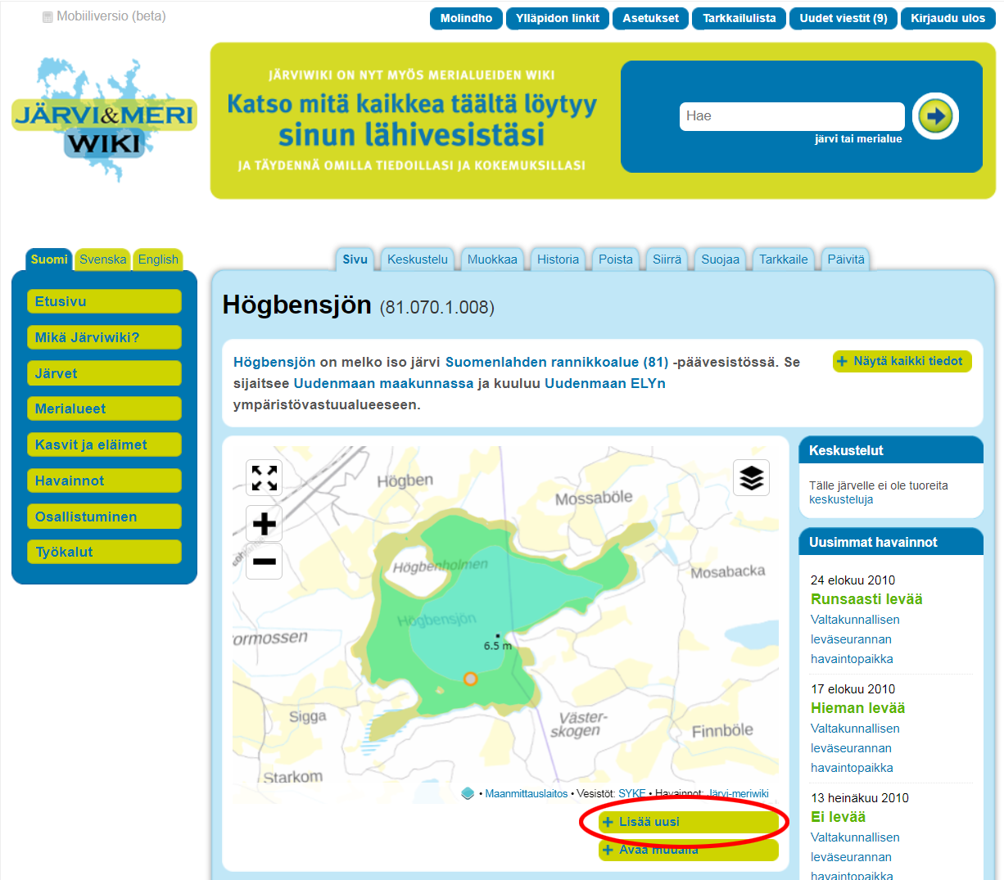The height and width of the screenshot is (880, 1004).
Task: Zoom out on the lake map
Action: (264, 561)
